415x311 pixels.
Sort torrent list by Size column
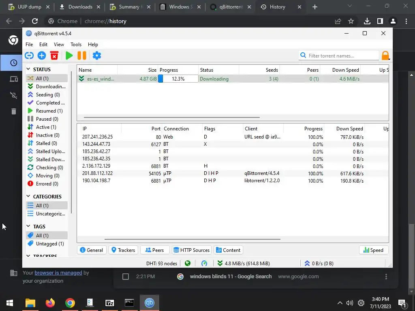(x=138, y=70)
